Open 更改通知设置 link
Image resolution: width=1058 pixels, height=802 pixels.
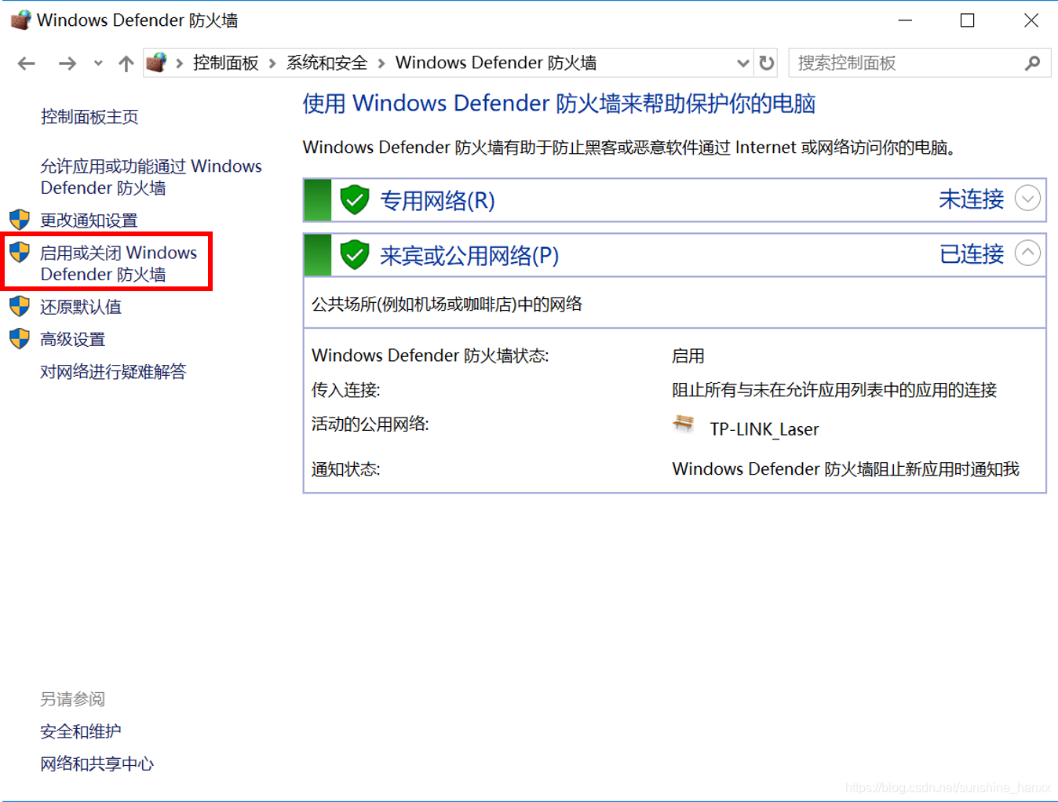[89, 221]
